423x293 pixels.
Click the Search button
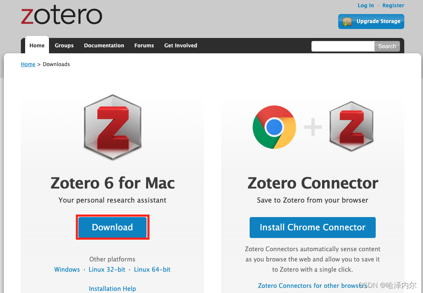pos(387,46)
